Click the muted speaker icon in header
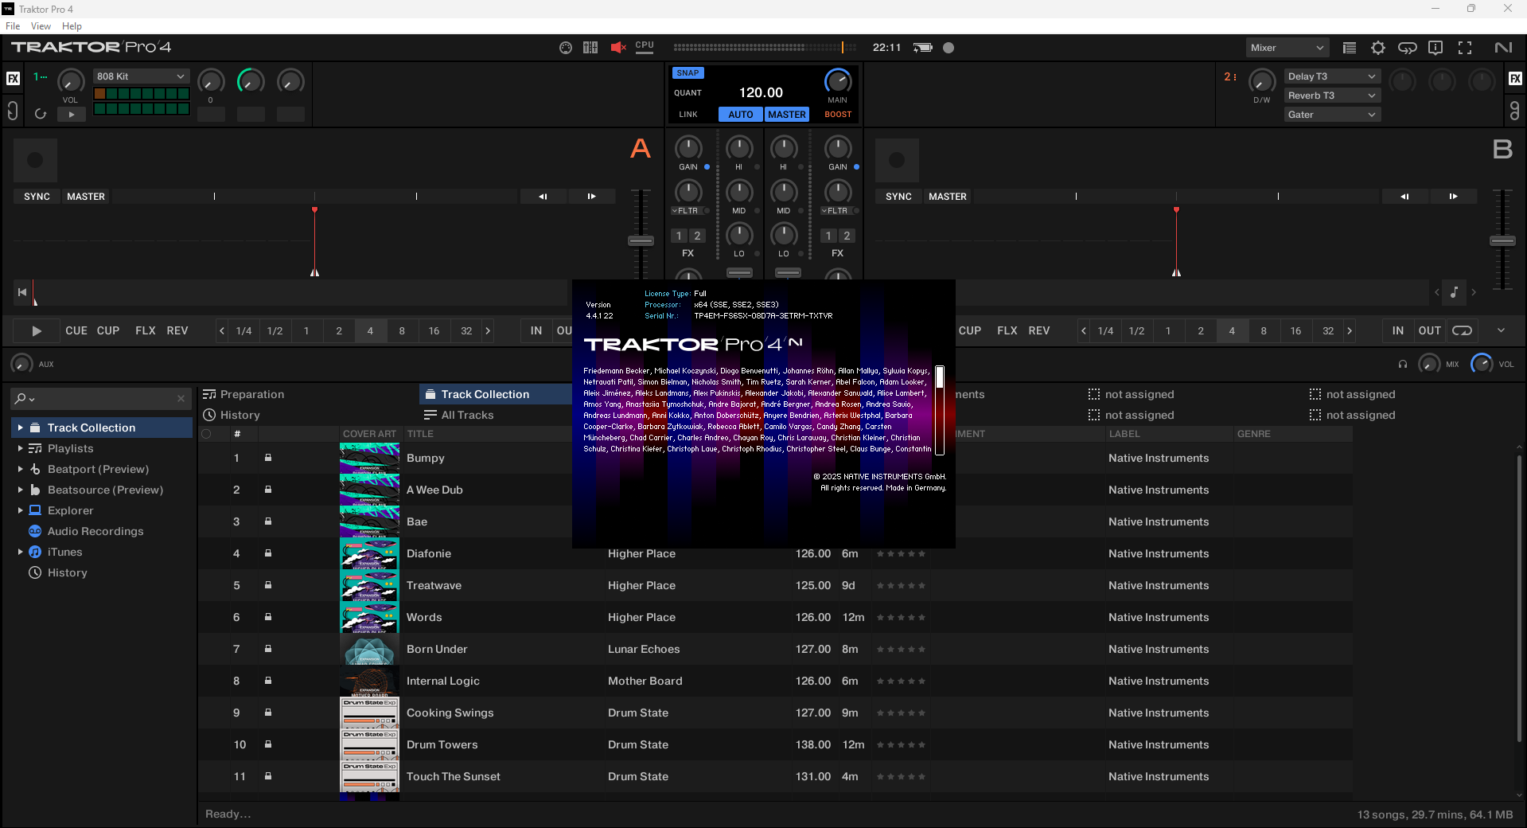 pos(617,48)
